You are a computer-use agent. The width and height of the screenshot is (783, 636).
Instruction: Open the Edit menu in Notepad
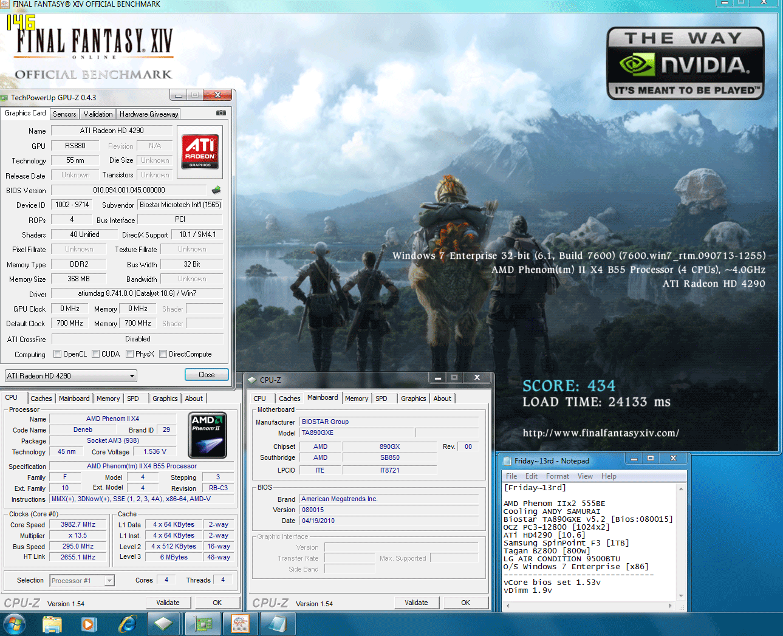(532, 476)
